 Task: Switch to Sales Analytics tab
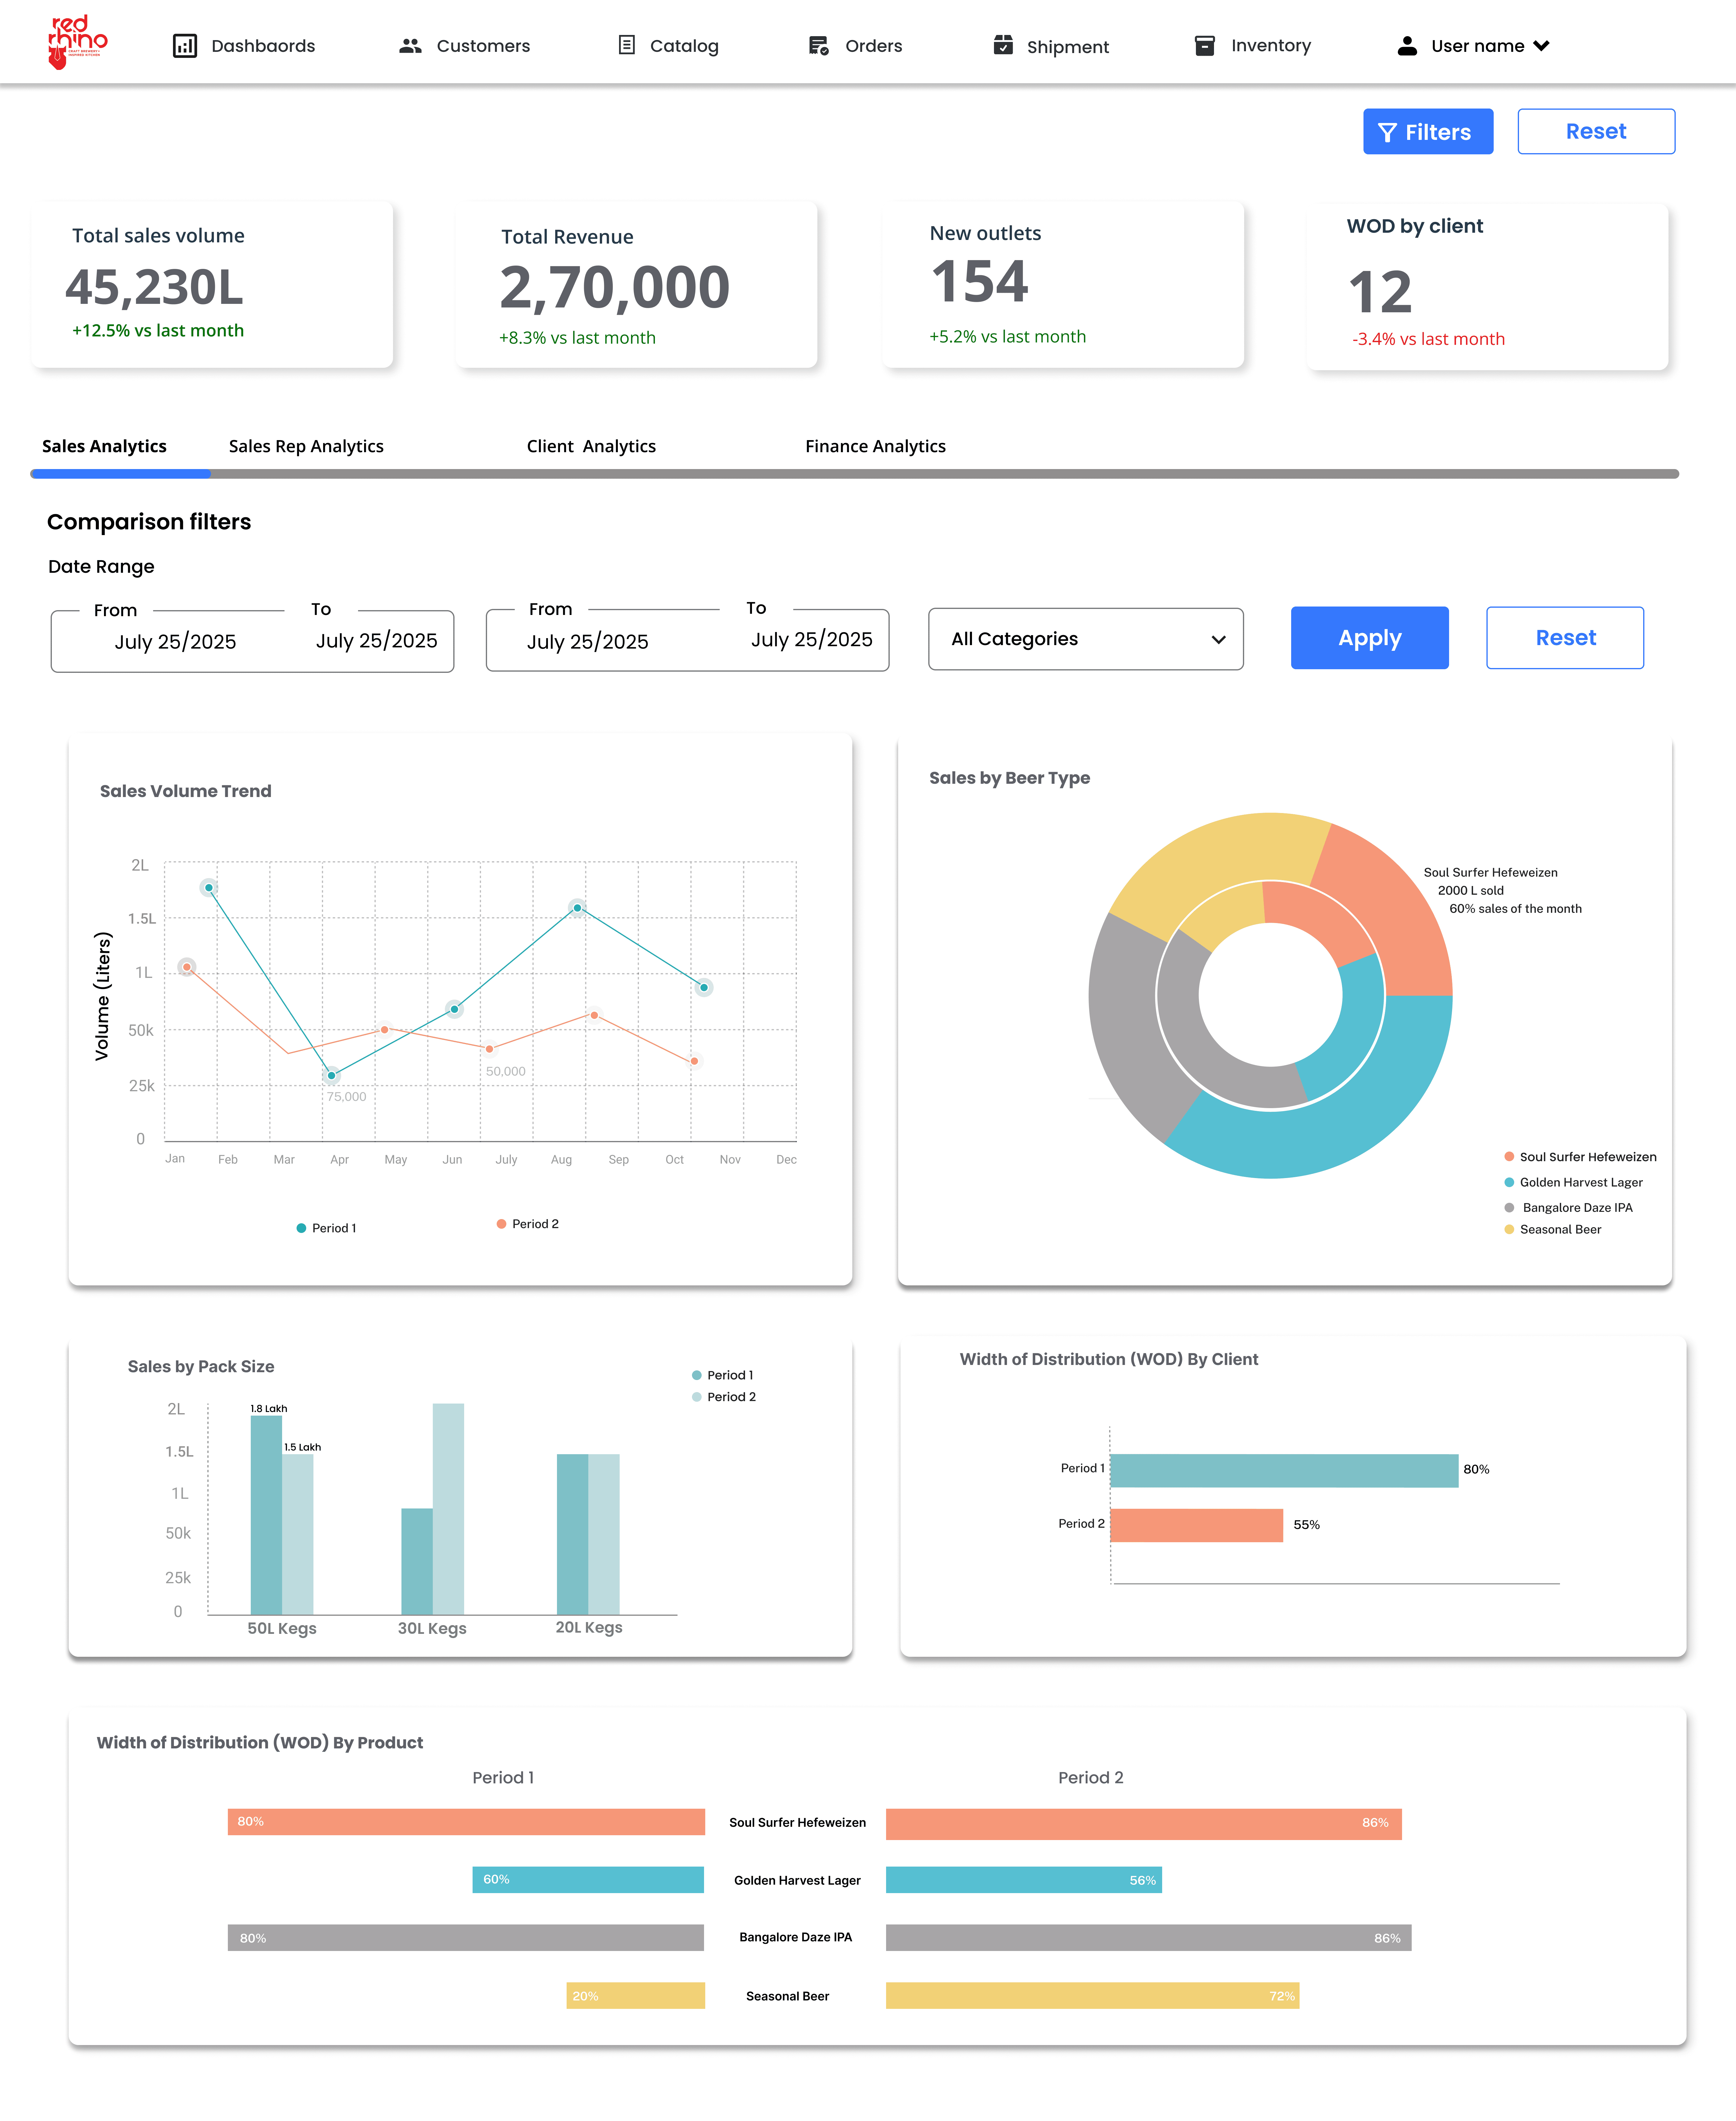(104, 447)
